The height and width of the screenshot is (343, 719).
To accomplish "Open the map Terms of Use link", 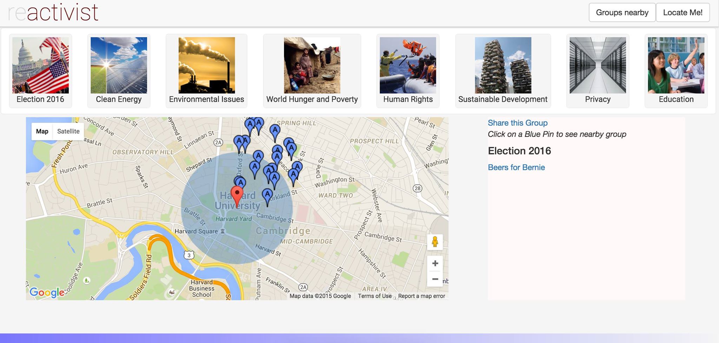I will (375, 296).
